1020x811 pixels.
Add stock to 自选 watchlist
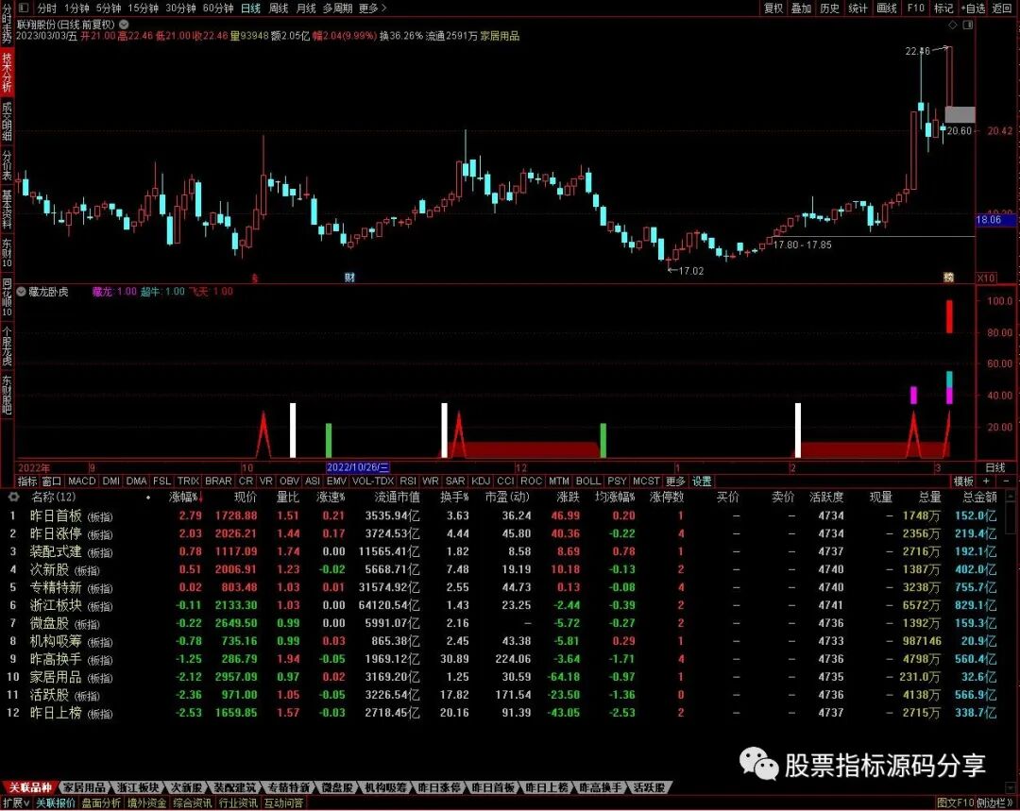[974, 8]
